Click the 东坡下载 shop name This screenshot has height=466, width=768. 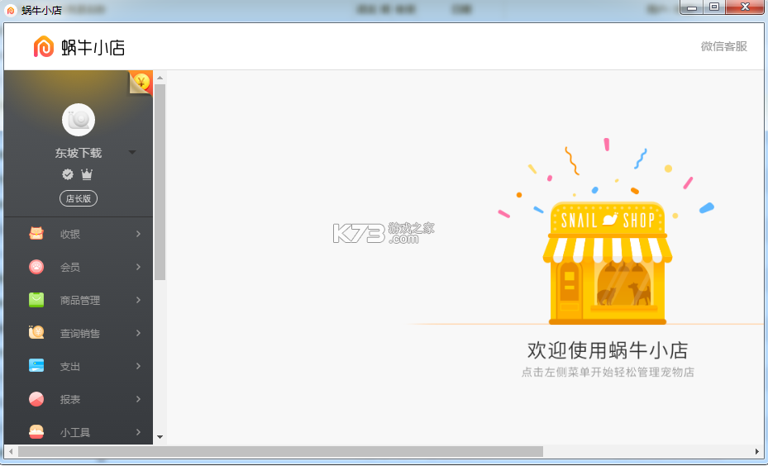point(79,153)
